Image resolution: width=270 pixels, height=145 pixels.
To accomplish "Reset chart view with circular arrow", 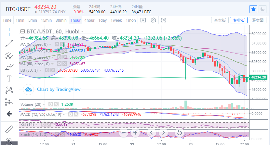I will pyautogui.click(x=179, y=133).
